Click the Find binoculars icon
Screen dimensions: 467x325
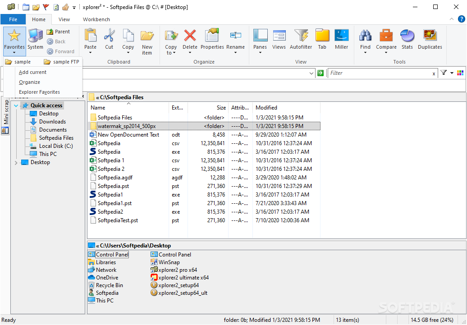(365, 36)
